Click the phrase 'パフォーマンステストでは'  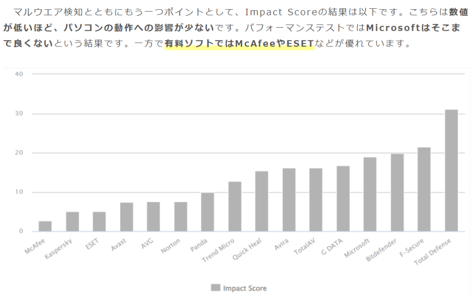pyautogui.click(x=305, y=28)
